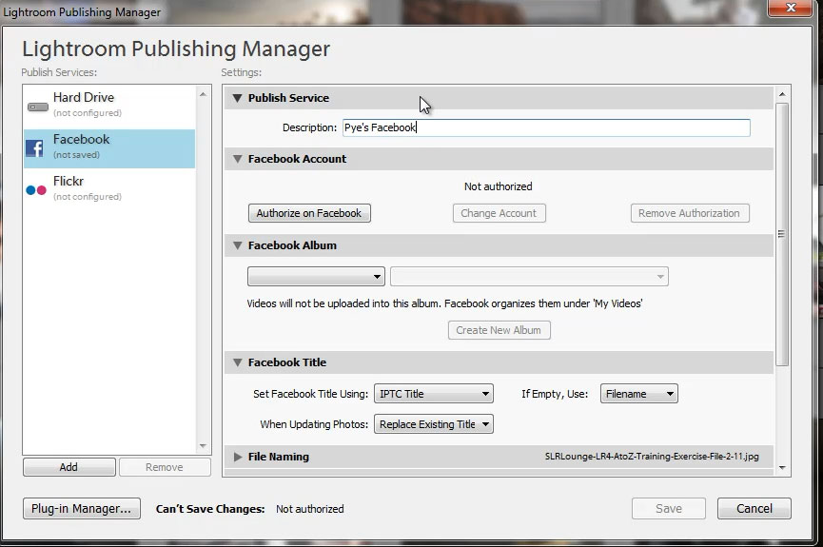Click the Hard Drive icon
Screen dimensions: 823x547
coord(38,107)
